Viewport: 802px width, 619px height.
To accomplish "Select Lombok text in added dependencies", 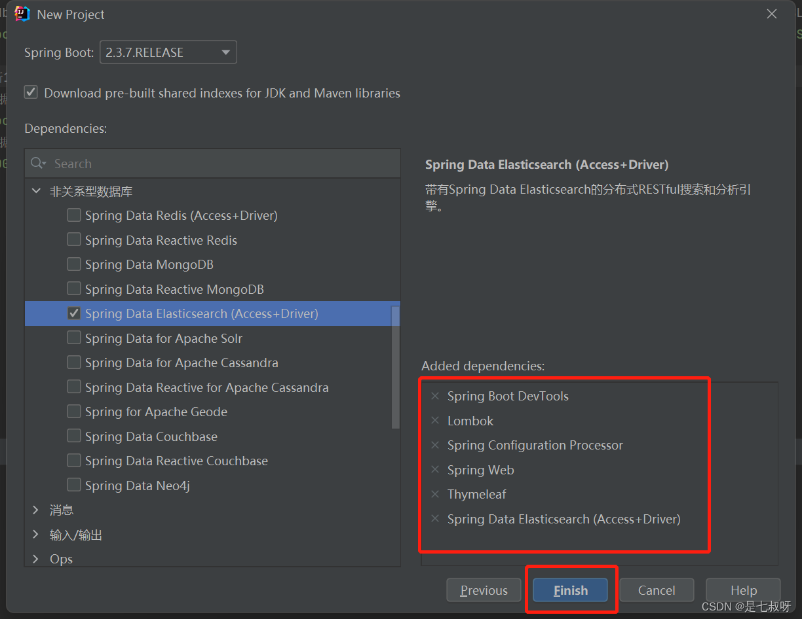I will click(x=470, y=421).
